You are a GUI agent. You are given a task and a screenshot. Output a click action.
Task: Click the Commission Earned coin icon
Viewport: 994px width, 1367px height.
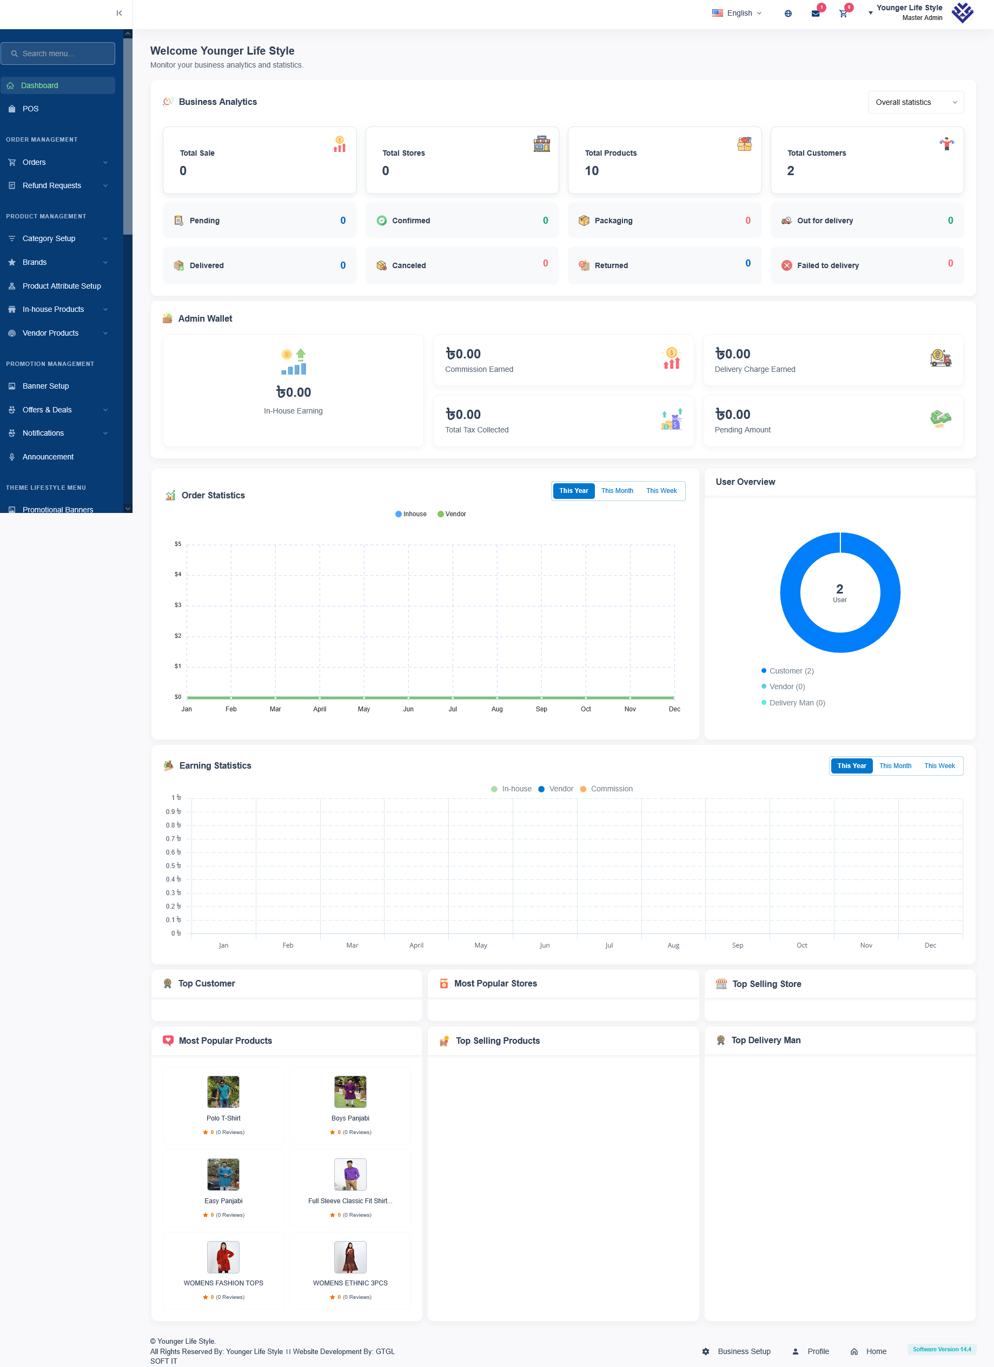(671, 358)
